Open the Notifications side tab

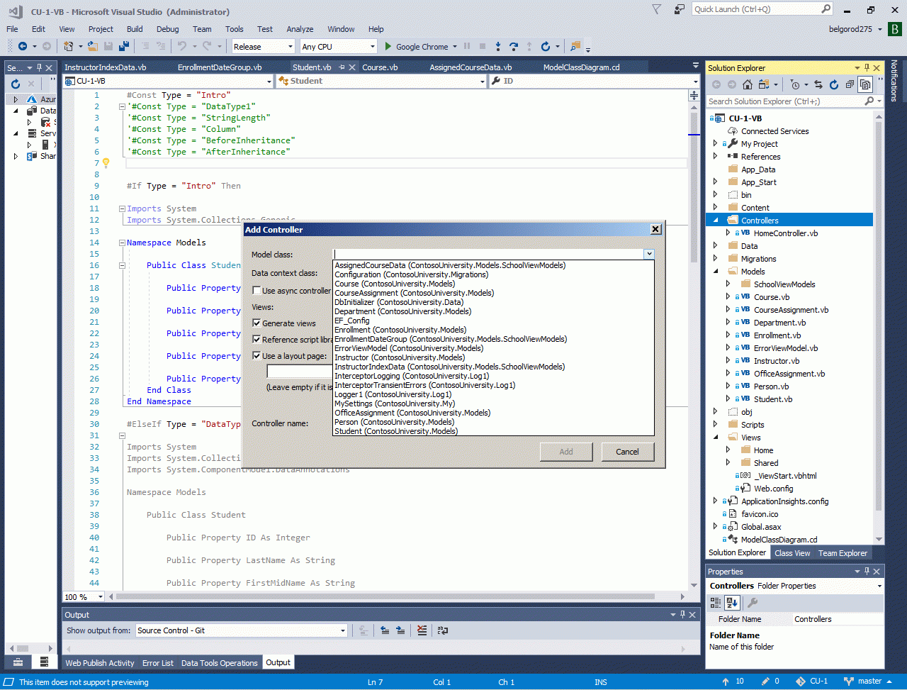[x=894, y=81]
